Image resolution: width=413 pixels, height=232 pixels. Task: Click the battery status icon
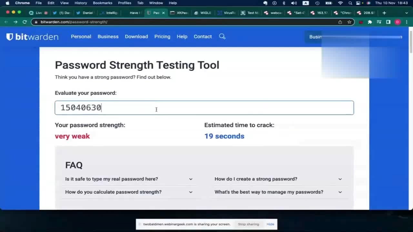click(x=328, y=3)
